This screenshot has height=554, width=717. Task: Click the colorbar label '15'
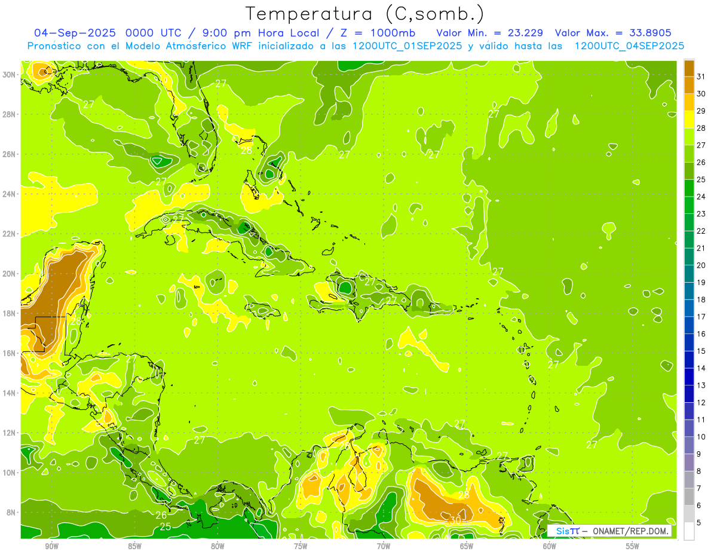(x=701, y=351)
